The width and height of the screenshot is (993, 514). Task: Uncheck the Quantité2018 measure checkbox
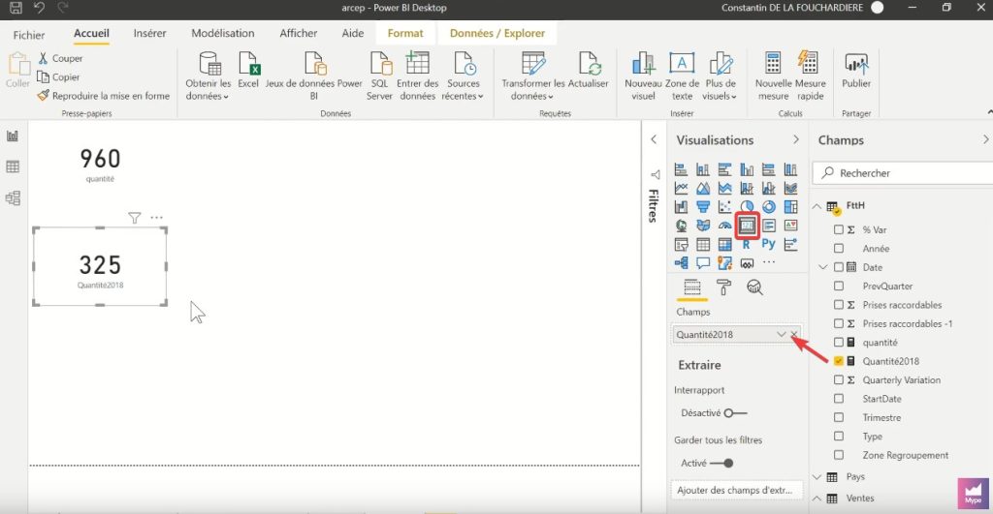tap(839, 361)
